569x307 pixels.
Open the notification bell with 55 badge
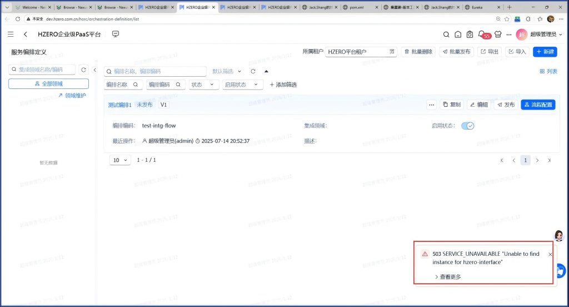point(482,34)
